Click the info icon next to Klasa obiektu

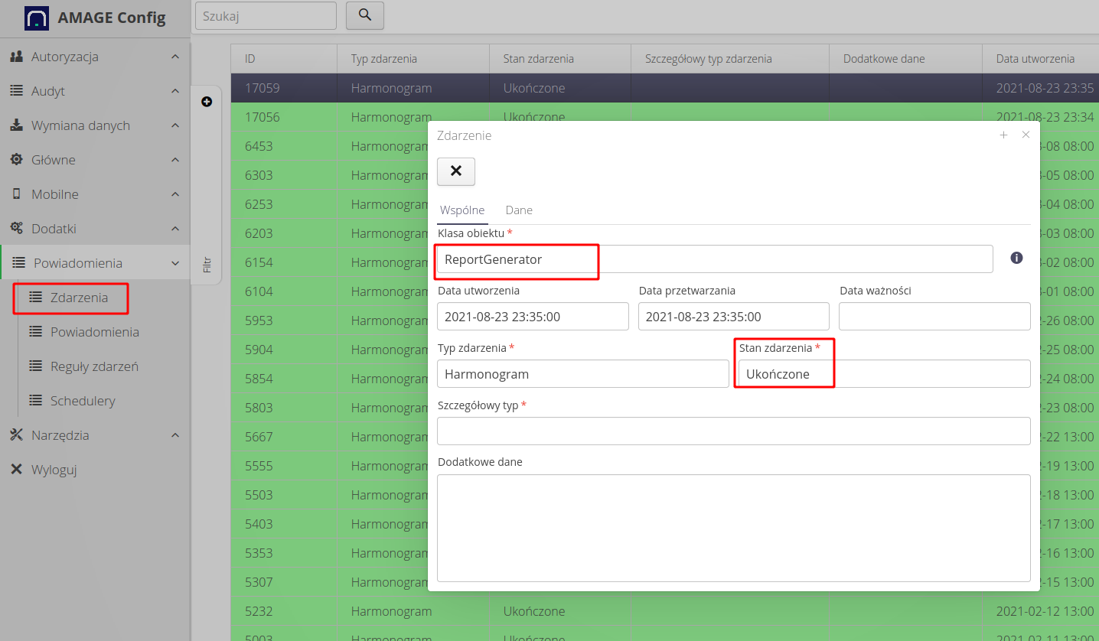click(1016, 259)
